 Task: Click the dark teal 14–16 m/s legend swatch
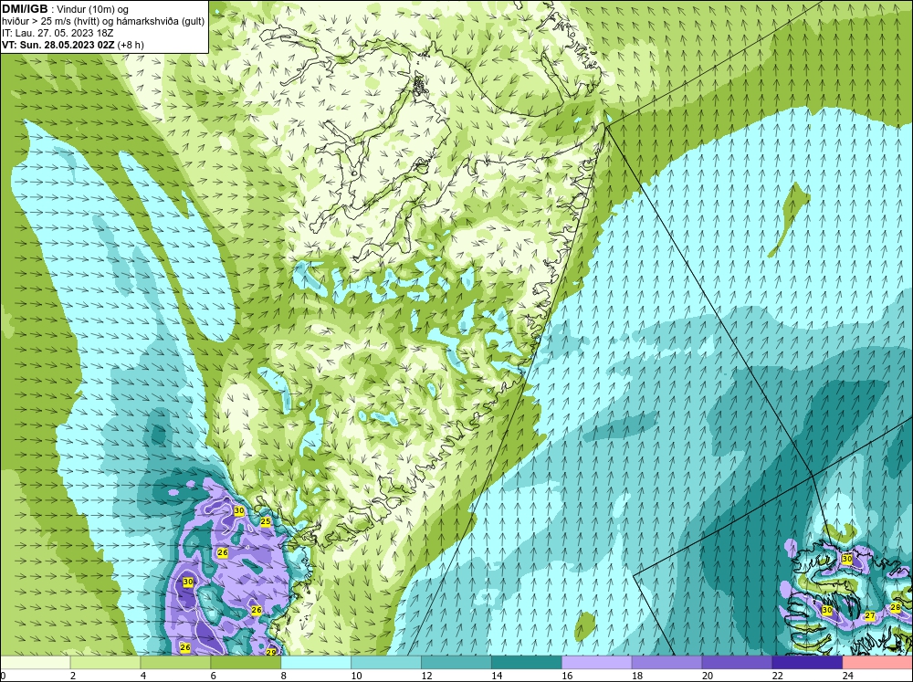coord(527,662)
